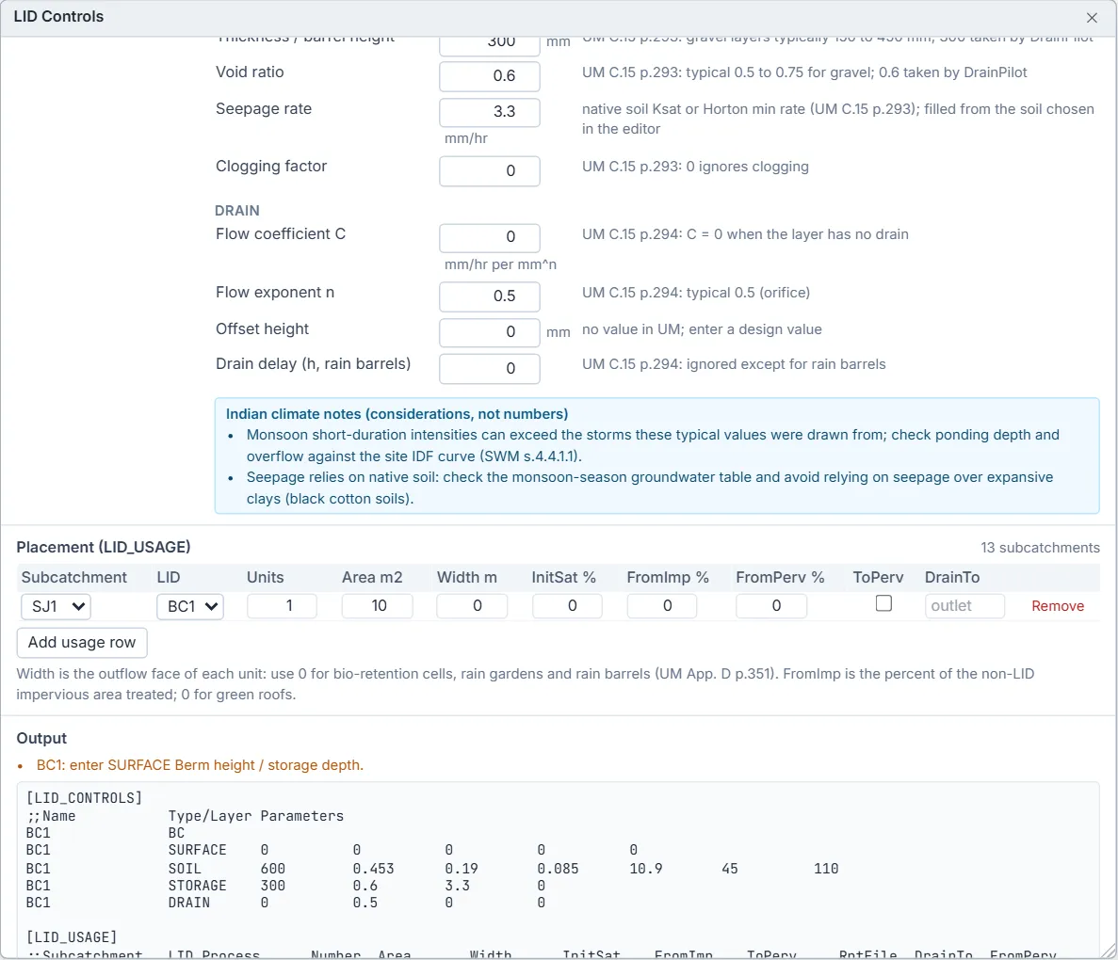This screenshot has width=1118, height=960.
Task: Focus the FromImp % input
Action: click(x=662, y=606)
